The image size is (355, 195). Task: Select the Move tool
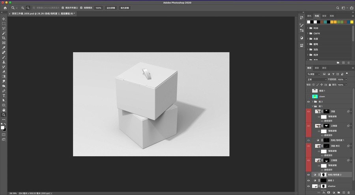(x=4, y=19)
